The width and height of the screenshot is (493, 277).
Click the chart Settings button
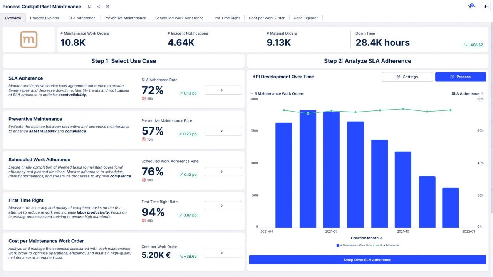pos(407,77)
